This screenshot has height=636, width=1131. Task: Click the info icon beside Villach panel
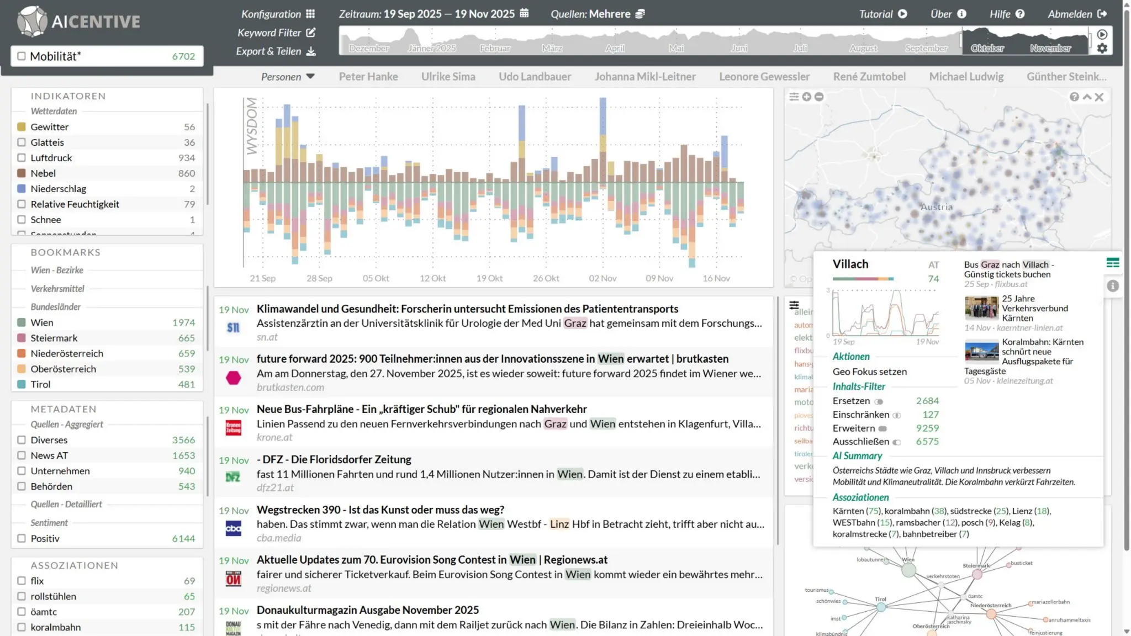(x=1112, y=286)
